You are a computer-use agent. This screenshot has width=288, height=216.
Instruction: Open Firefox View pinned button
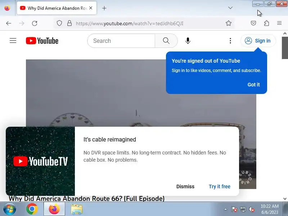click(7, 8)
